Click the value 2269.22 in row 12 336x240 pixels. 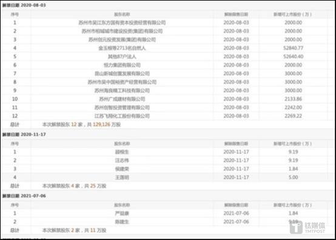(293, 116)
